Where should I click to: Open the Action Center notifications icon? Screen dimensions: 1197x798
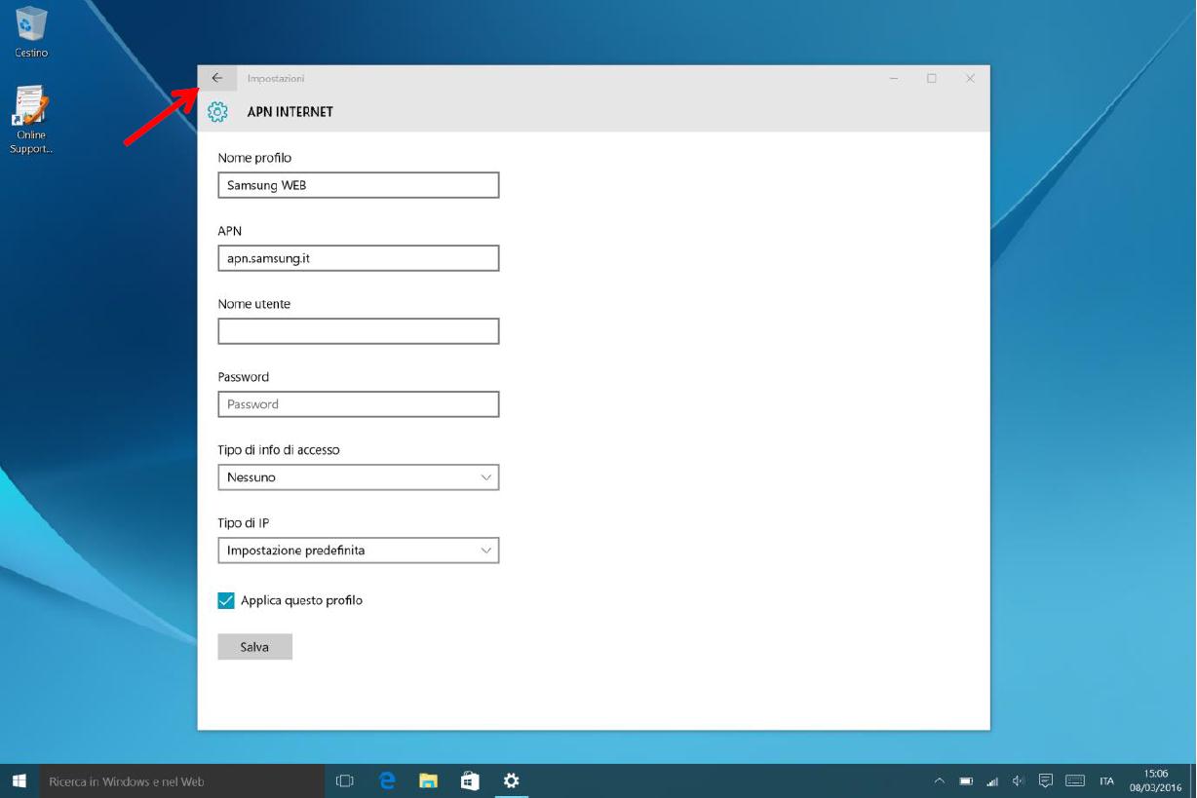[x=1046, y=780]
